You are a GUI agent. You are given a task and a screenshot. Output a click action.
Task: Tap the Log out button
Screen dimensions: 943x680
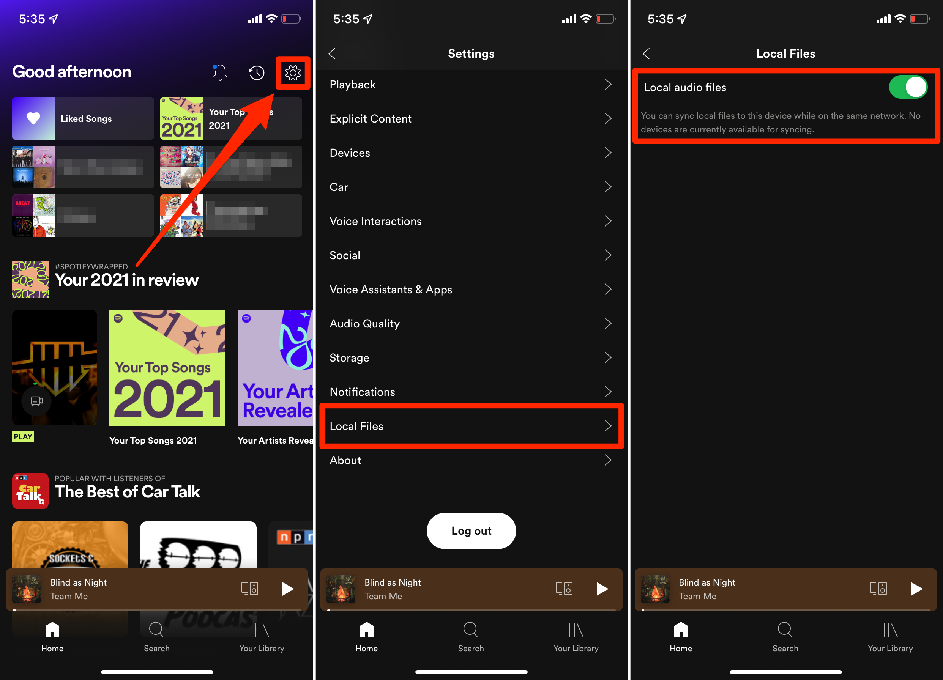471,530
